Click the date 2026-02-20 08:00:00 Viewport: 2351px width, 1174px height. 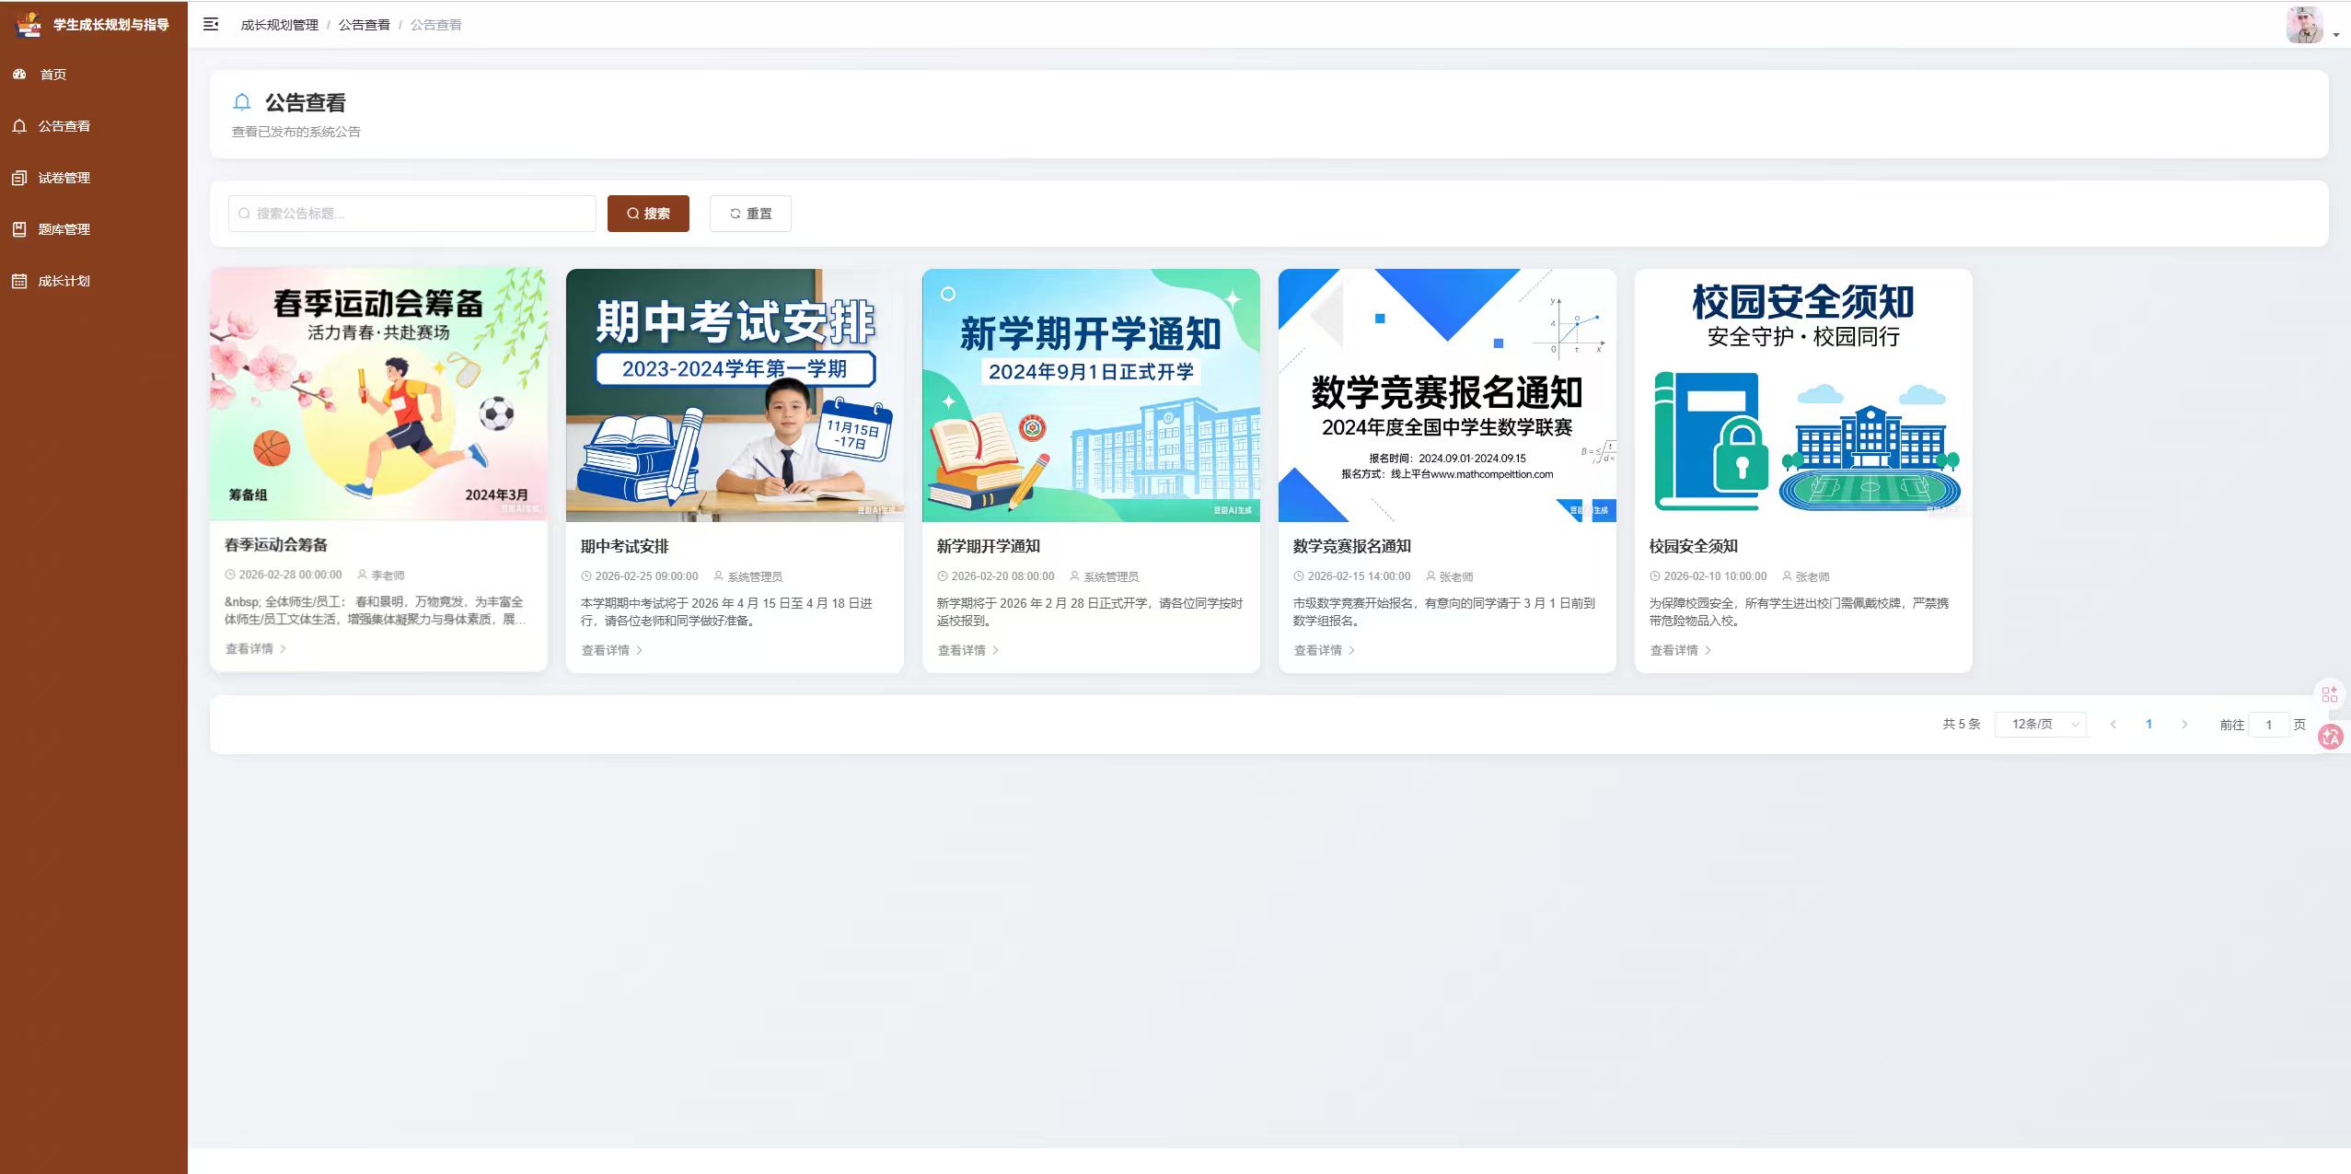click(1002, 577)
